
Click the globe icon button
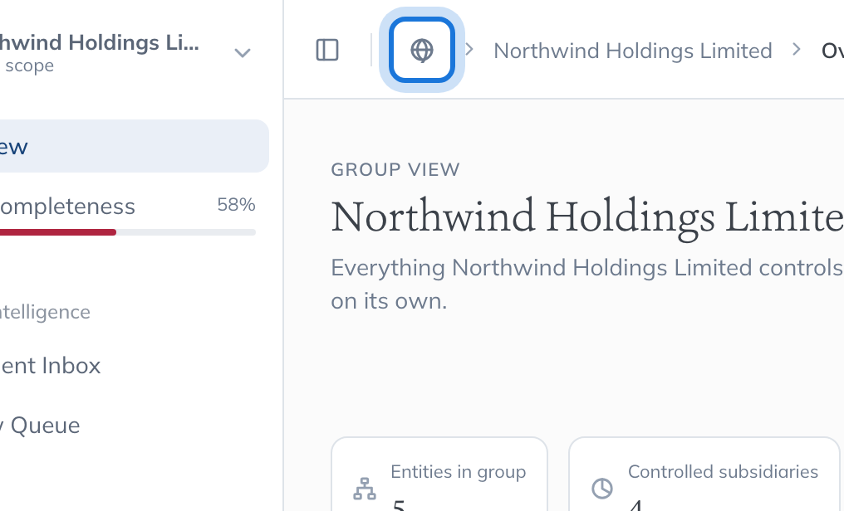pyautogui.click(x=422, y=50)
